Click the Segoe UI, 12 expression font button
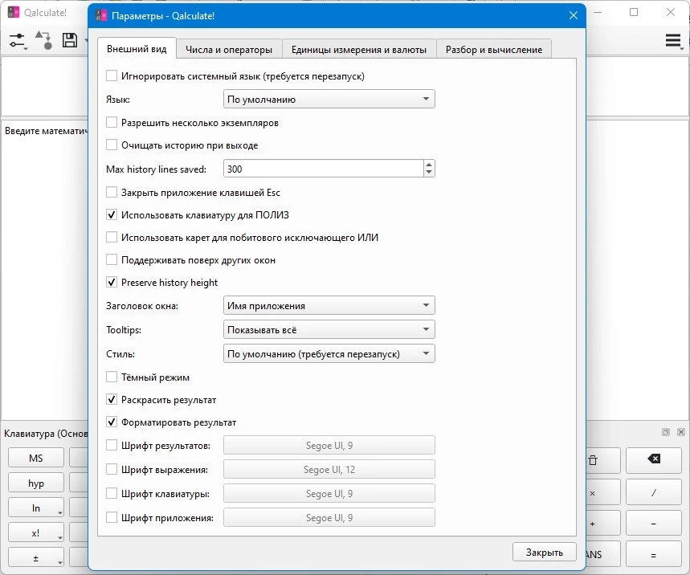This screenshot has height=575, width=690. point(329,470)
